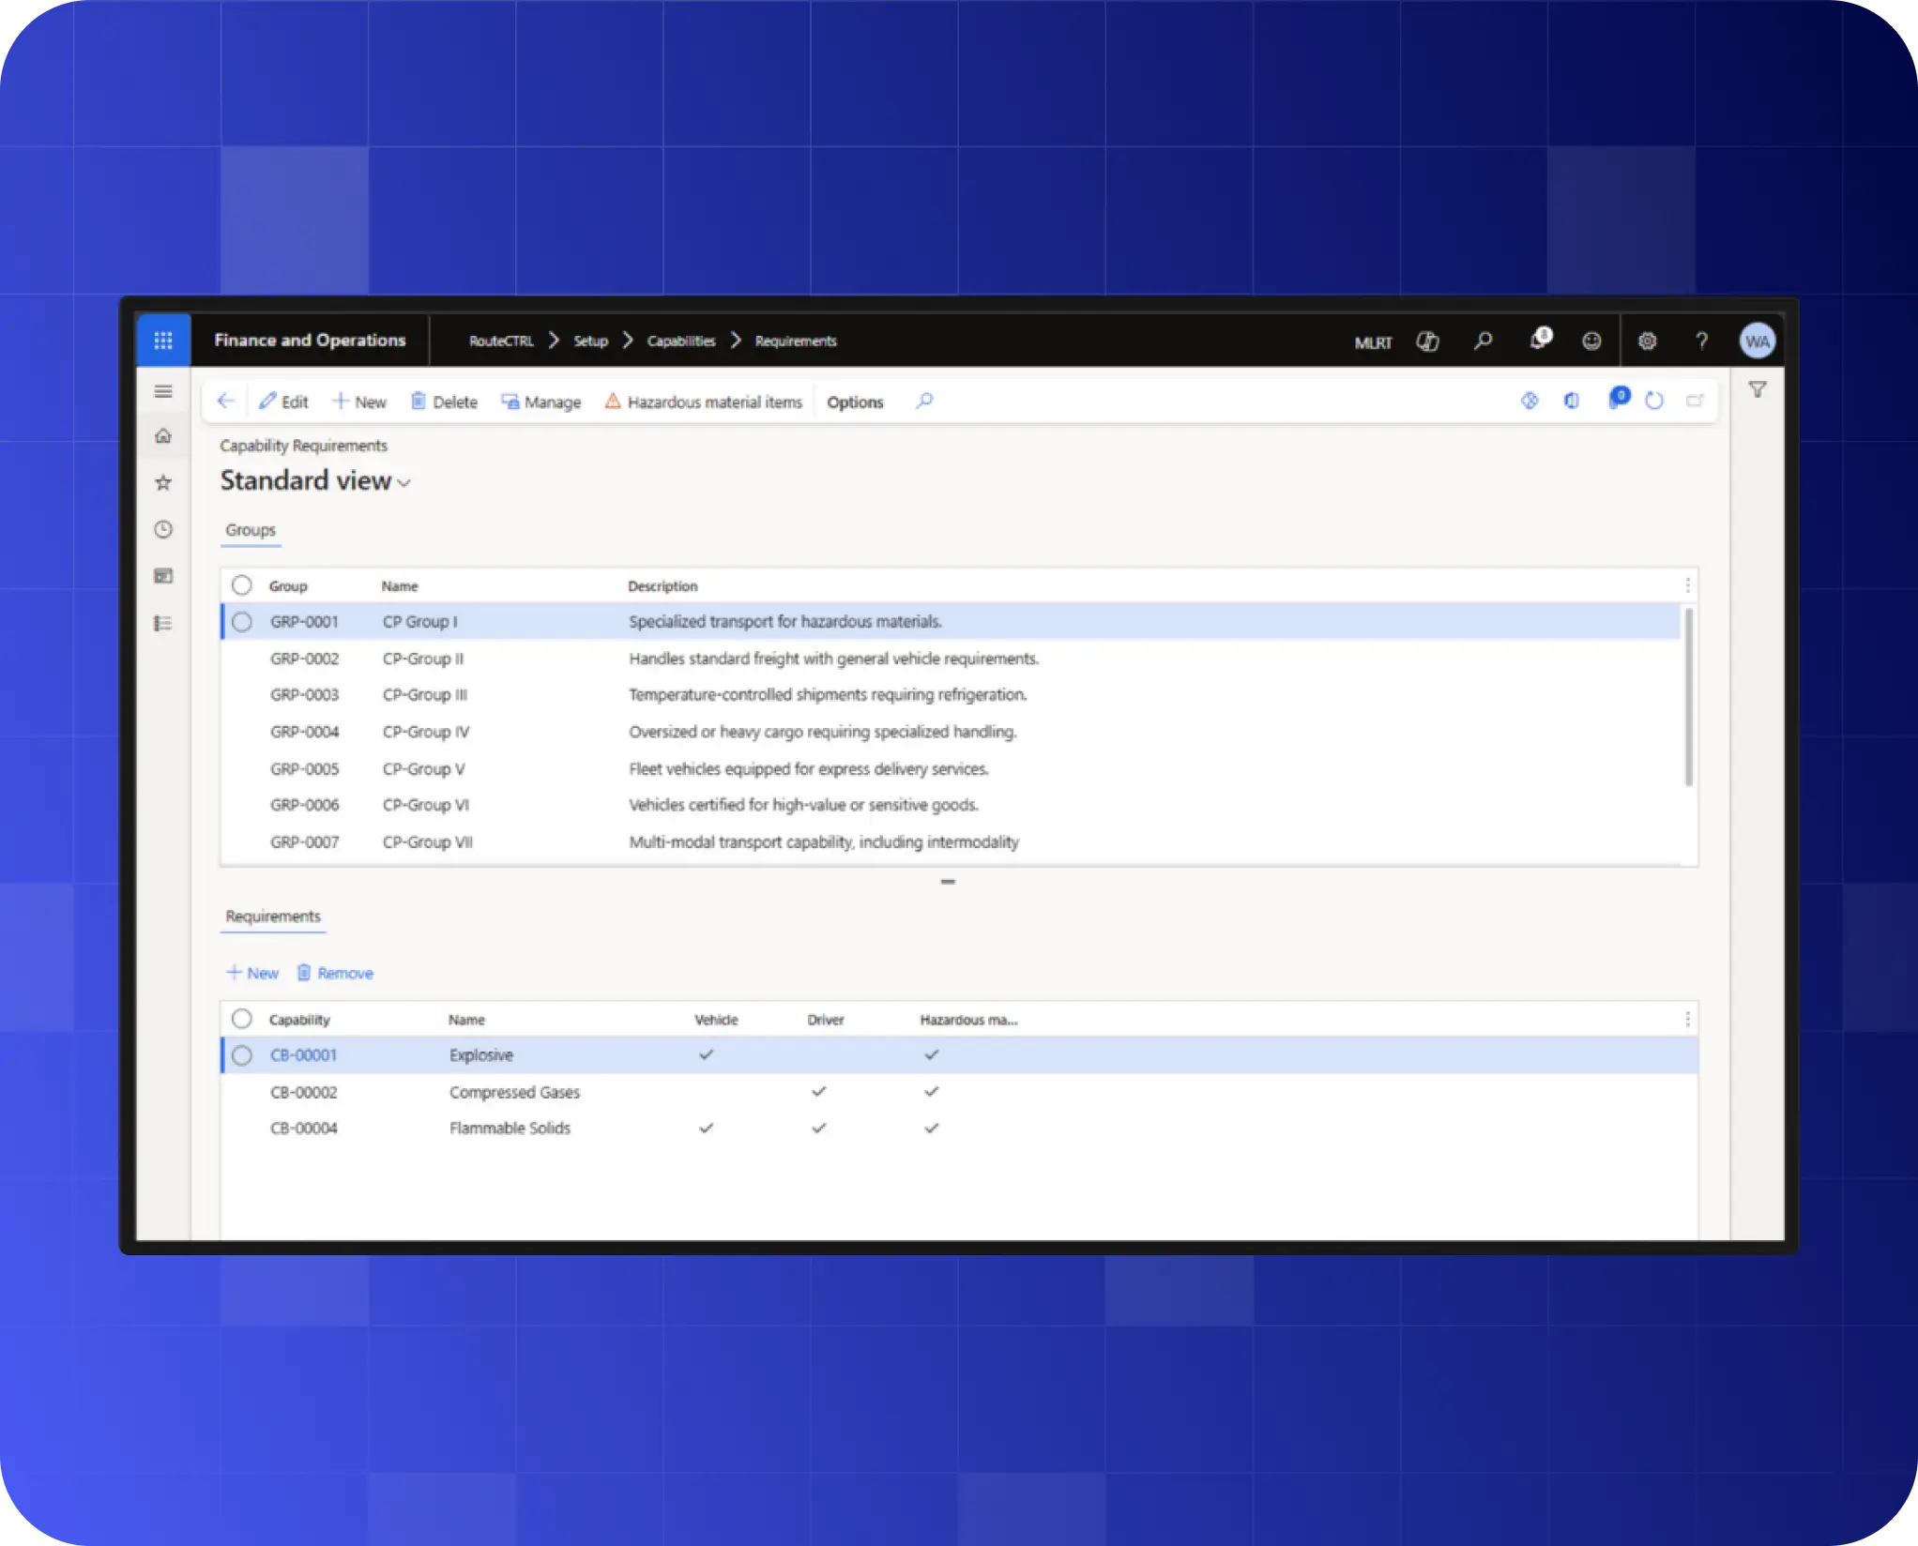Screen dimensions: 1918x1546
Task: Select all rows in Requirements grid
Action: click(242, 1019)
